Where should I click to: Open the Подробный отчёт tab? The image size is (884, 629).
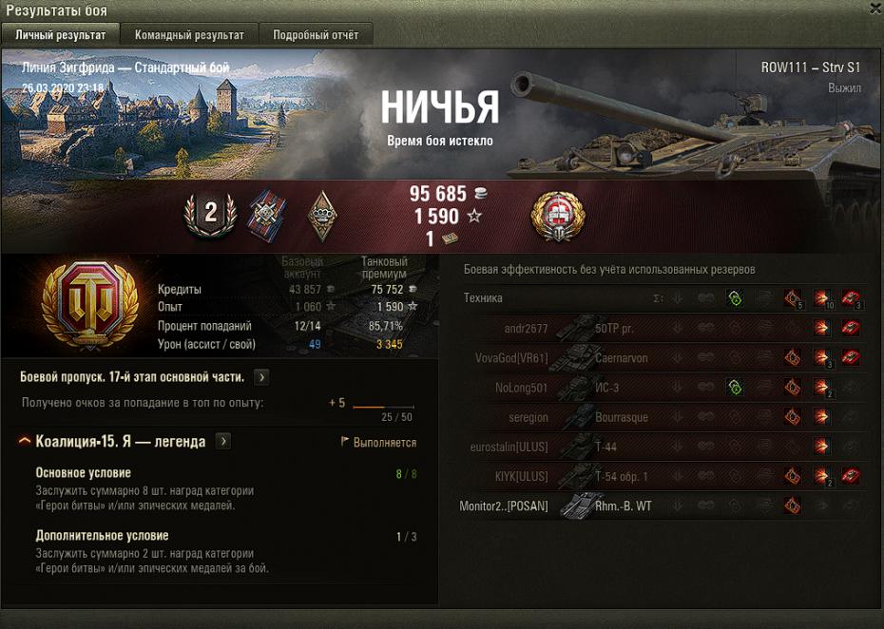click(316, 35)
